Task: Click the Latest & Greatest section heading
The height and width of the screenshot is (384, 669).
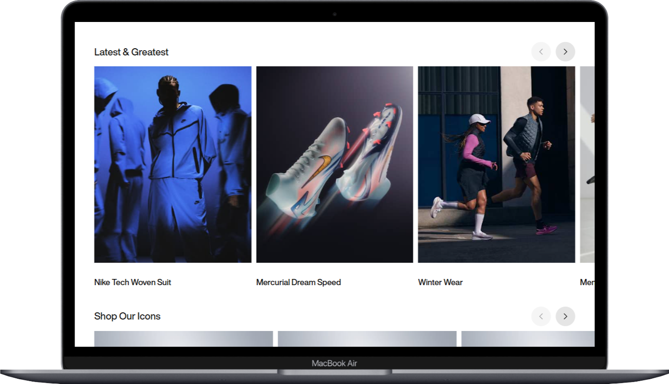Action: click(131, 52)
